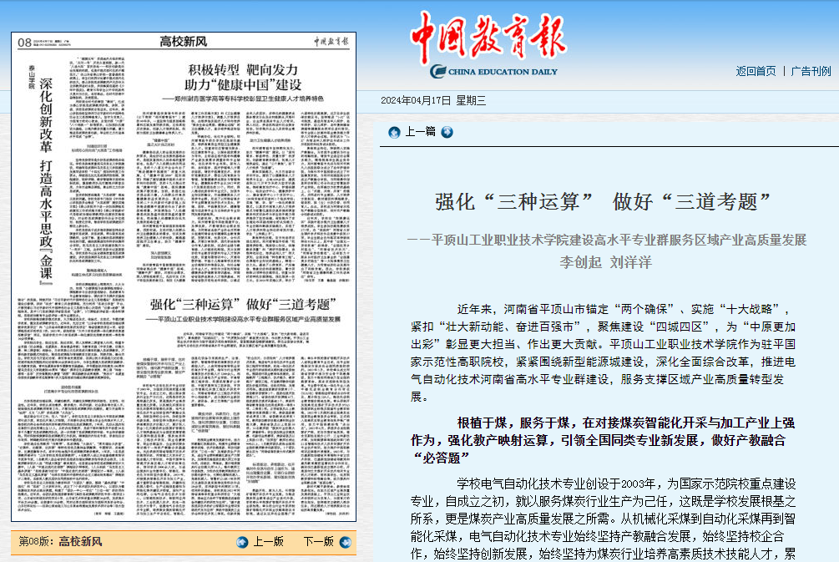Screen dimensions: 839x562
Task: Click the left arrow icon beside 上一版
Action: click(242, 542)
